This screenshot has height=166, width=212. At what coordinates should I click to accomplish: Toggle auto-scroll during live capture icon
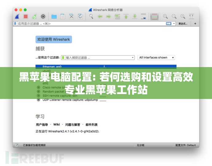click(x=143, y=17)
